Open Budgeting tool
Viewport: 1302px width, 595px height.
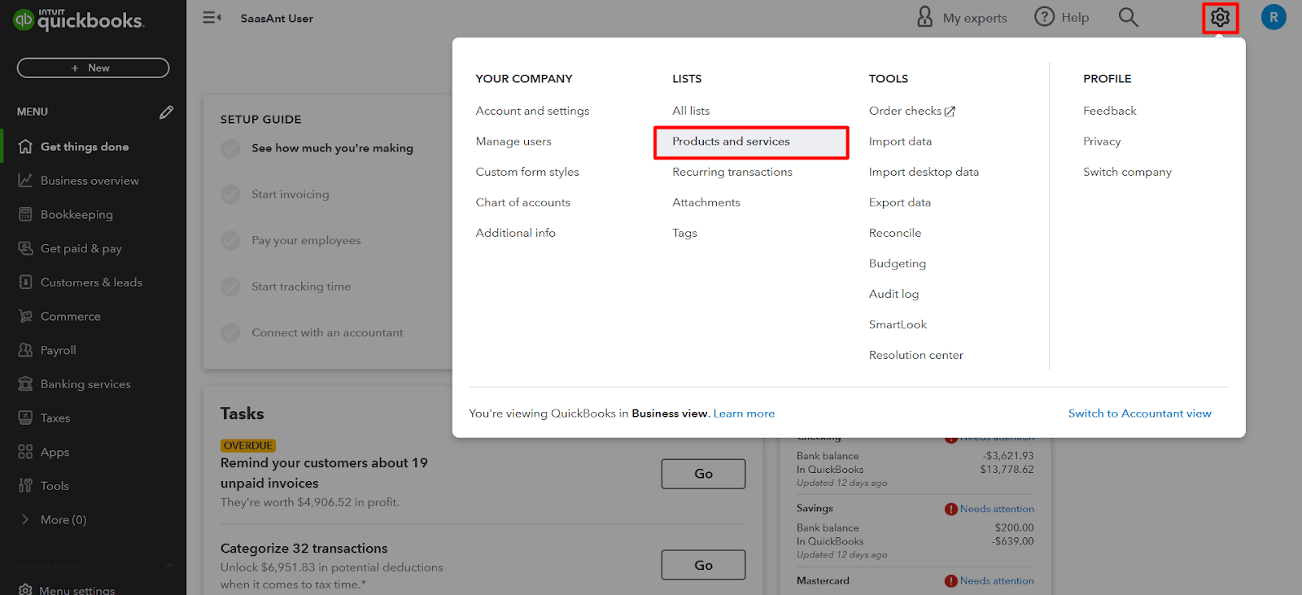point(898,264)
